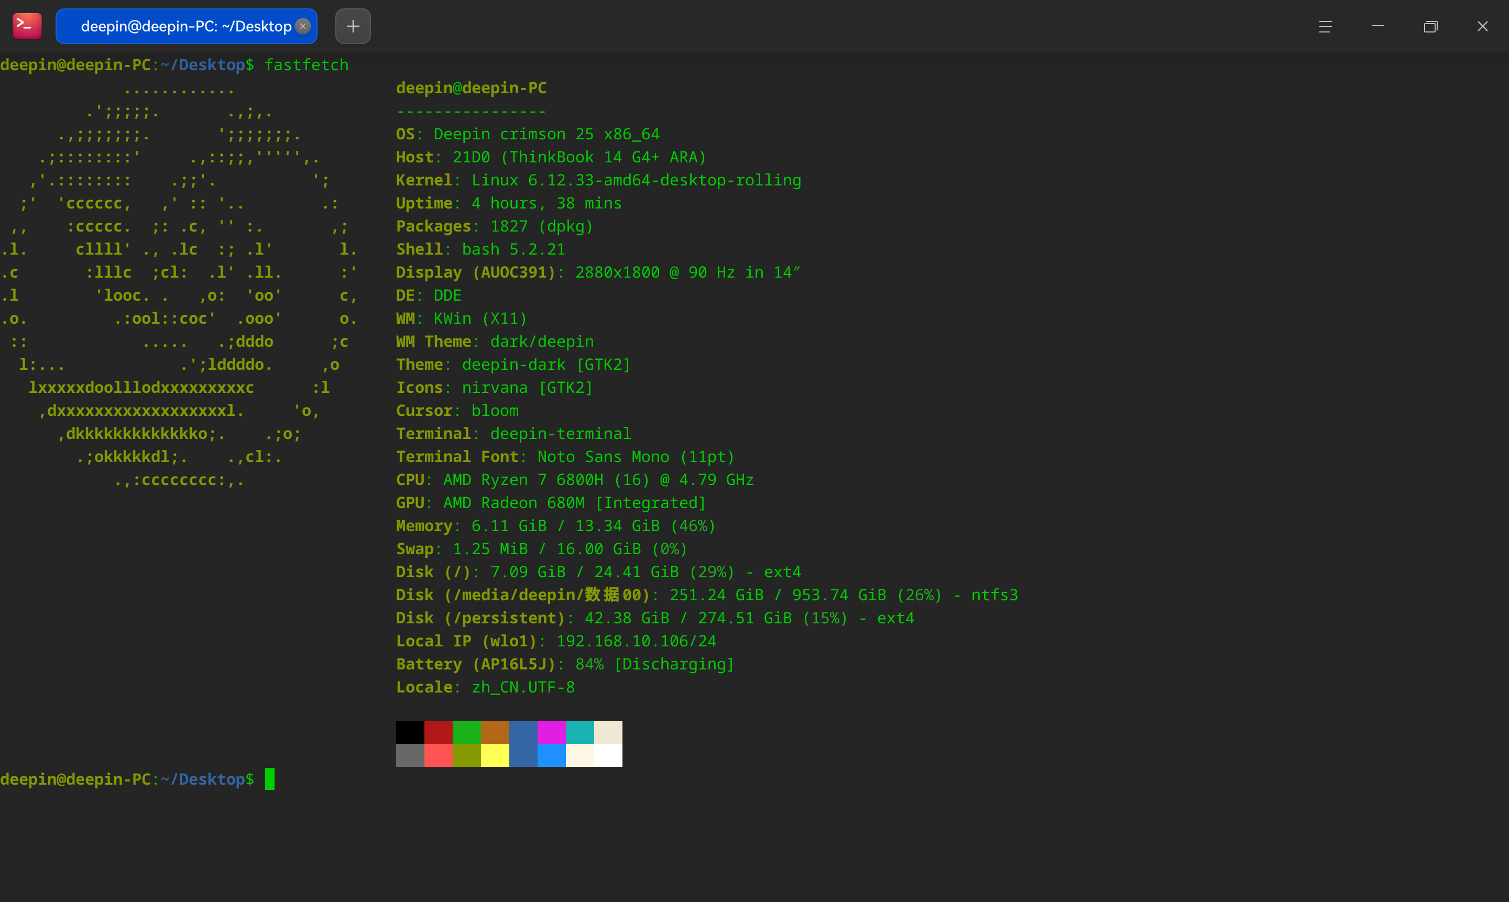Click the 'CPU: AMD Ryzen 7 6800H' line
Viewport: 1509px width, 902px height.
[575, 480]
